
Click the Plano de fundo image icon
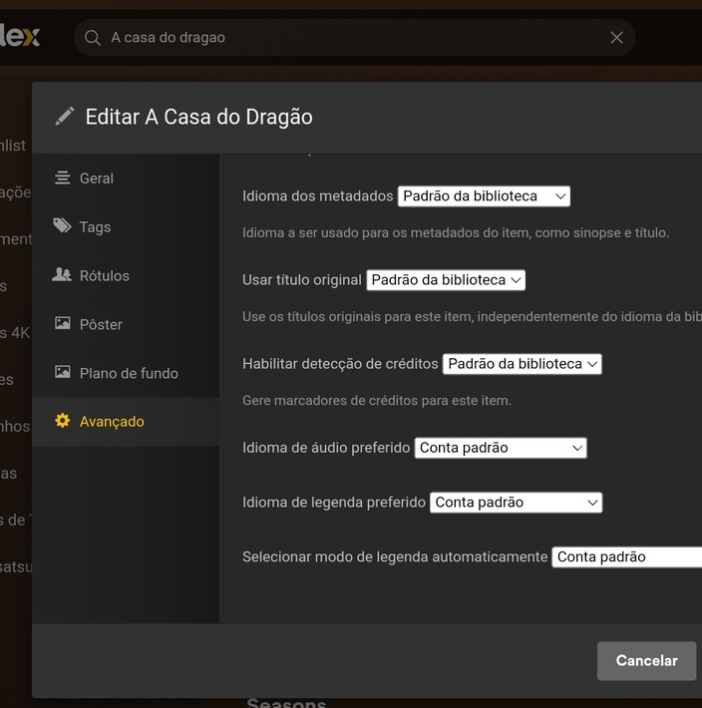click(x=62, y=372)
